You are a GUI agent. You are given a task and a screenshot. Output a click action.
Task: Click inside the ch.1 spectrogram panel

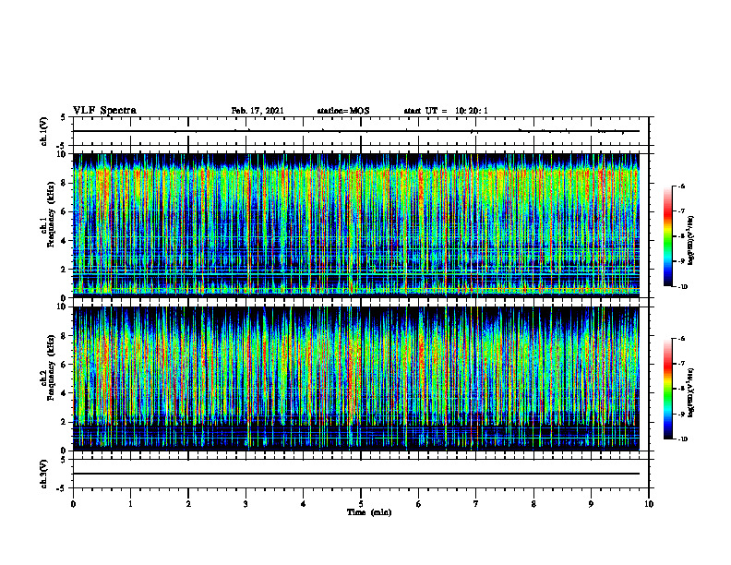pos(356,225)
